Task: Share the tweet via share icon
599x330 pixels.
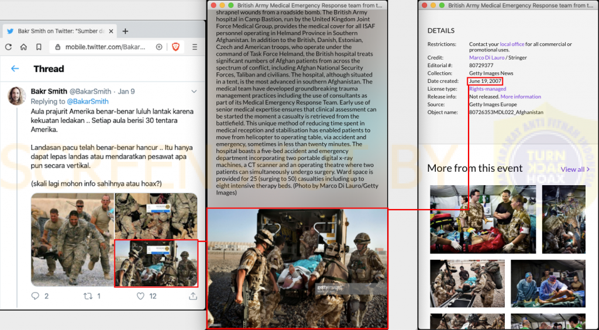Action: click(x=193, y=296)
